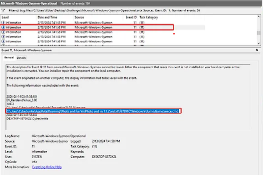
Task: Click the event list scrollbar down arrow
Action: pos(258,43)
